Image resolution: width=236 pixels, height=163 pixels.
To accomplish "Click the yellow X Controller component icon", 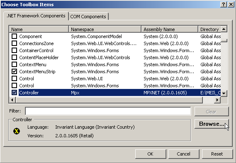I will (x=17, y=131).
